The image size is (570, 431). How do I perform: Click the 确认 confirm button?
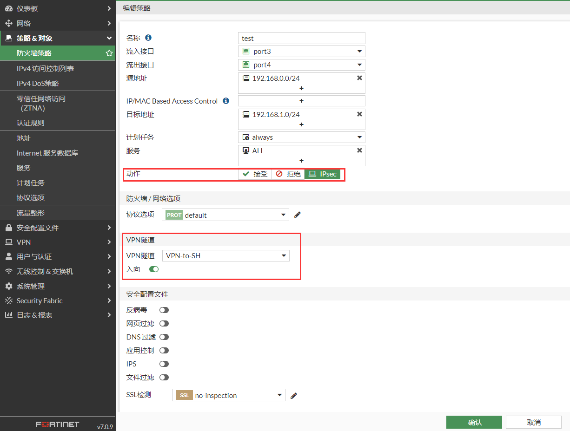(x=474, y=422)
